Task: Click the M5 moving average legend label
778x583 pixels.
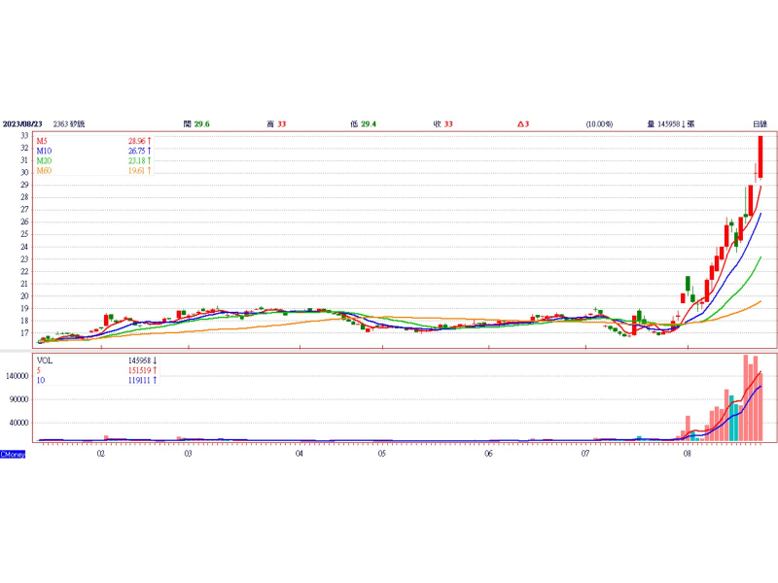Action: point(43,142)
